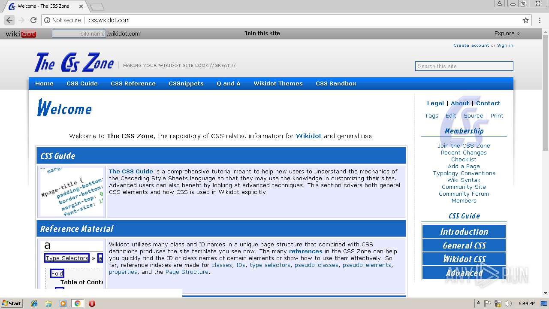Click the taskbar clock showing 6:44 PM
Viewport: 549px width, 309px height.
coord(527,303)
